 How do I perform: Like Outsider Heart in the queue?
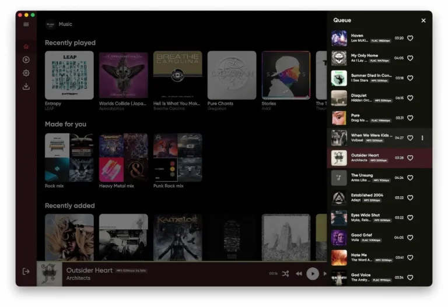[410, 158]
